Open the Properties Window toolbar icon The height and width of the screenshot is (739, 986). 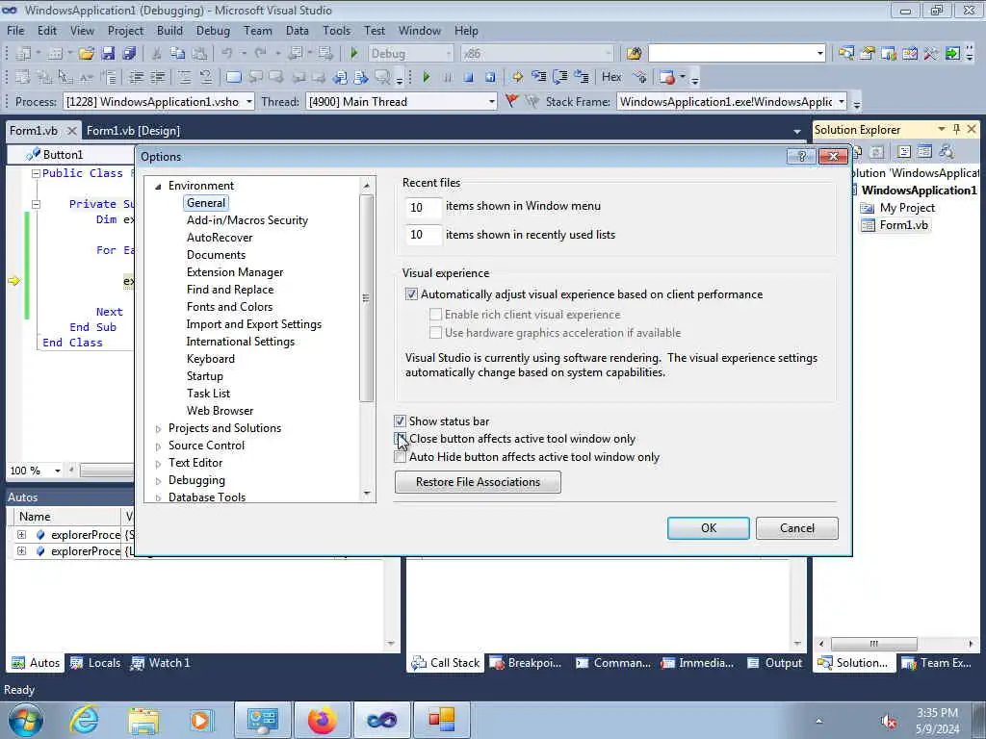[x=868, y=54]
